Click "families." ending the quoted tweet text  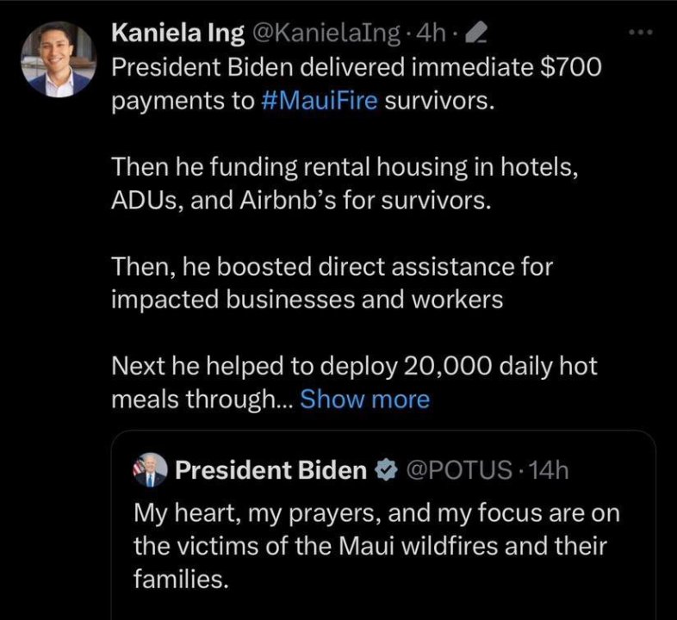pos(181,580)
